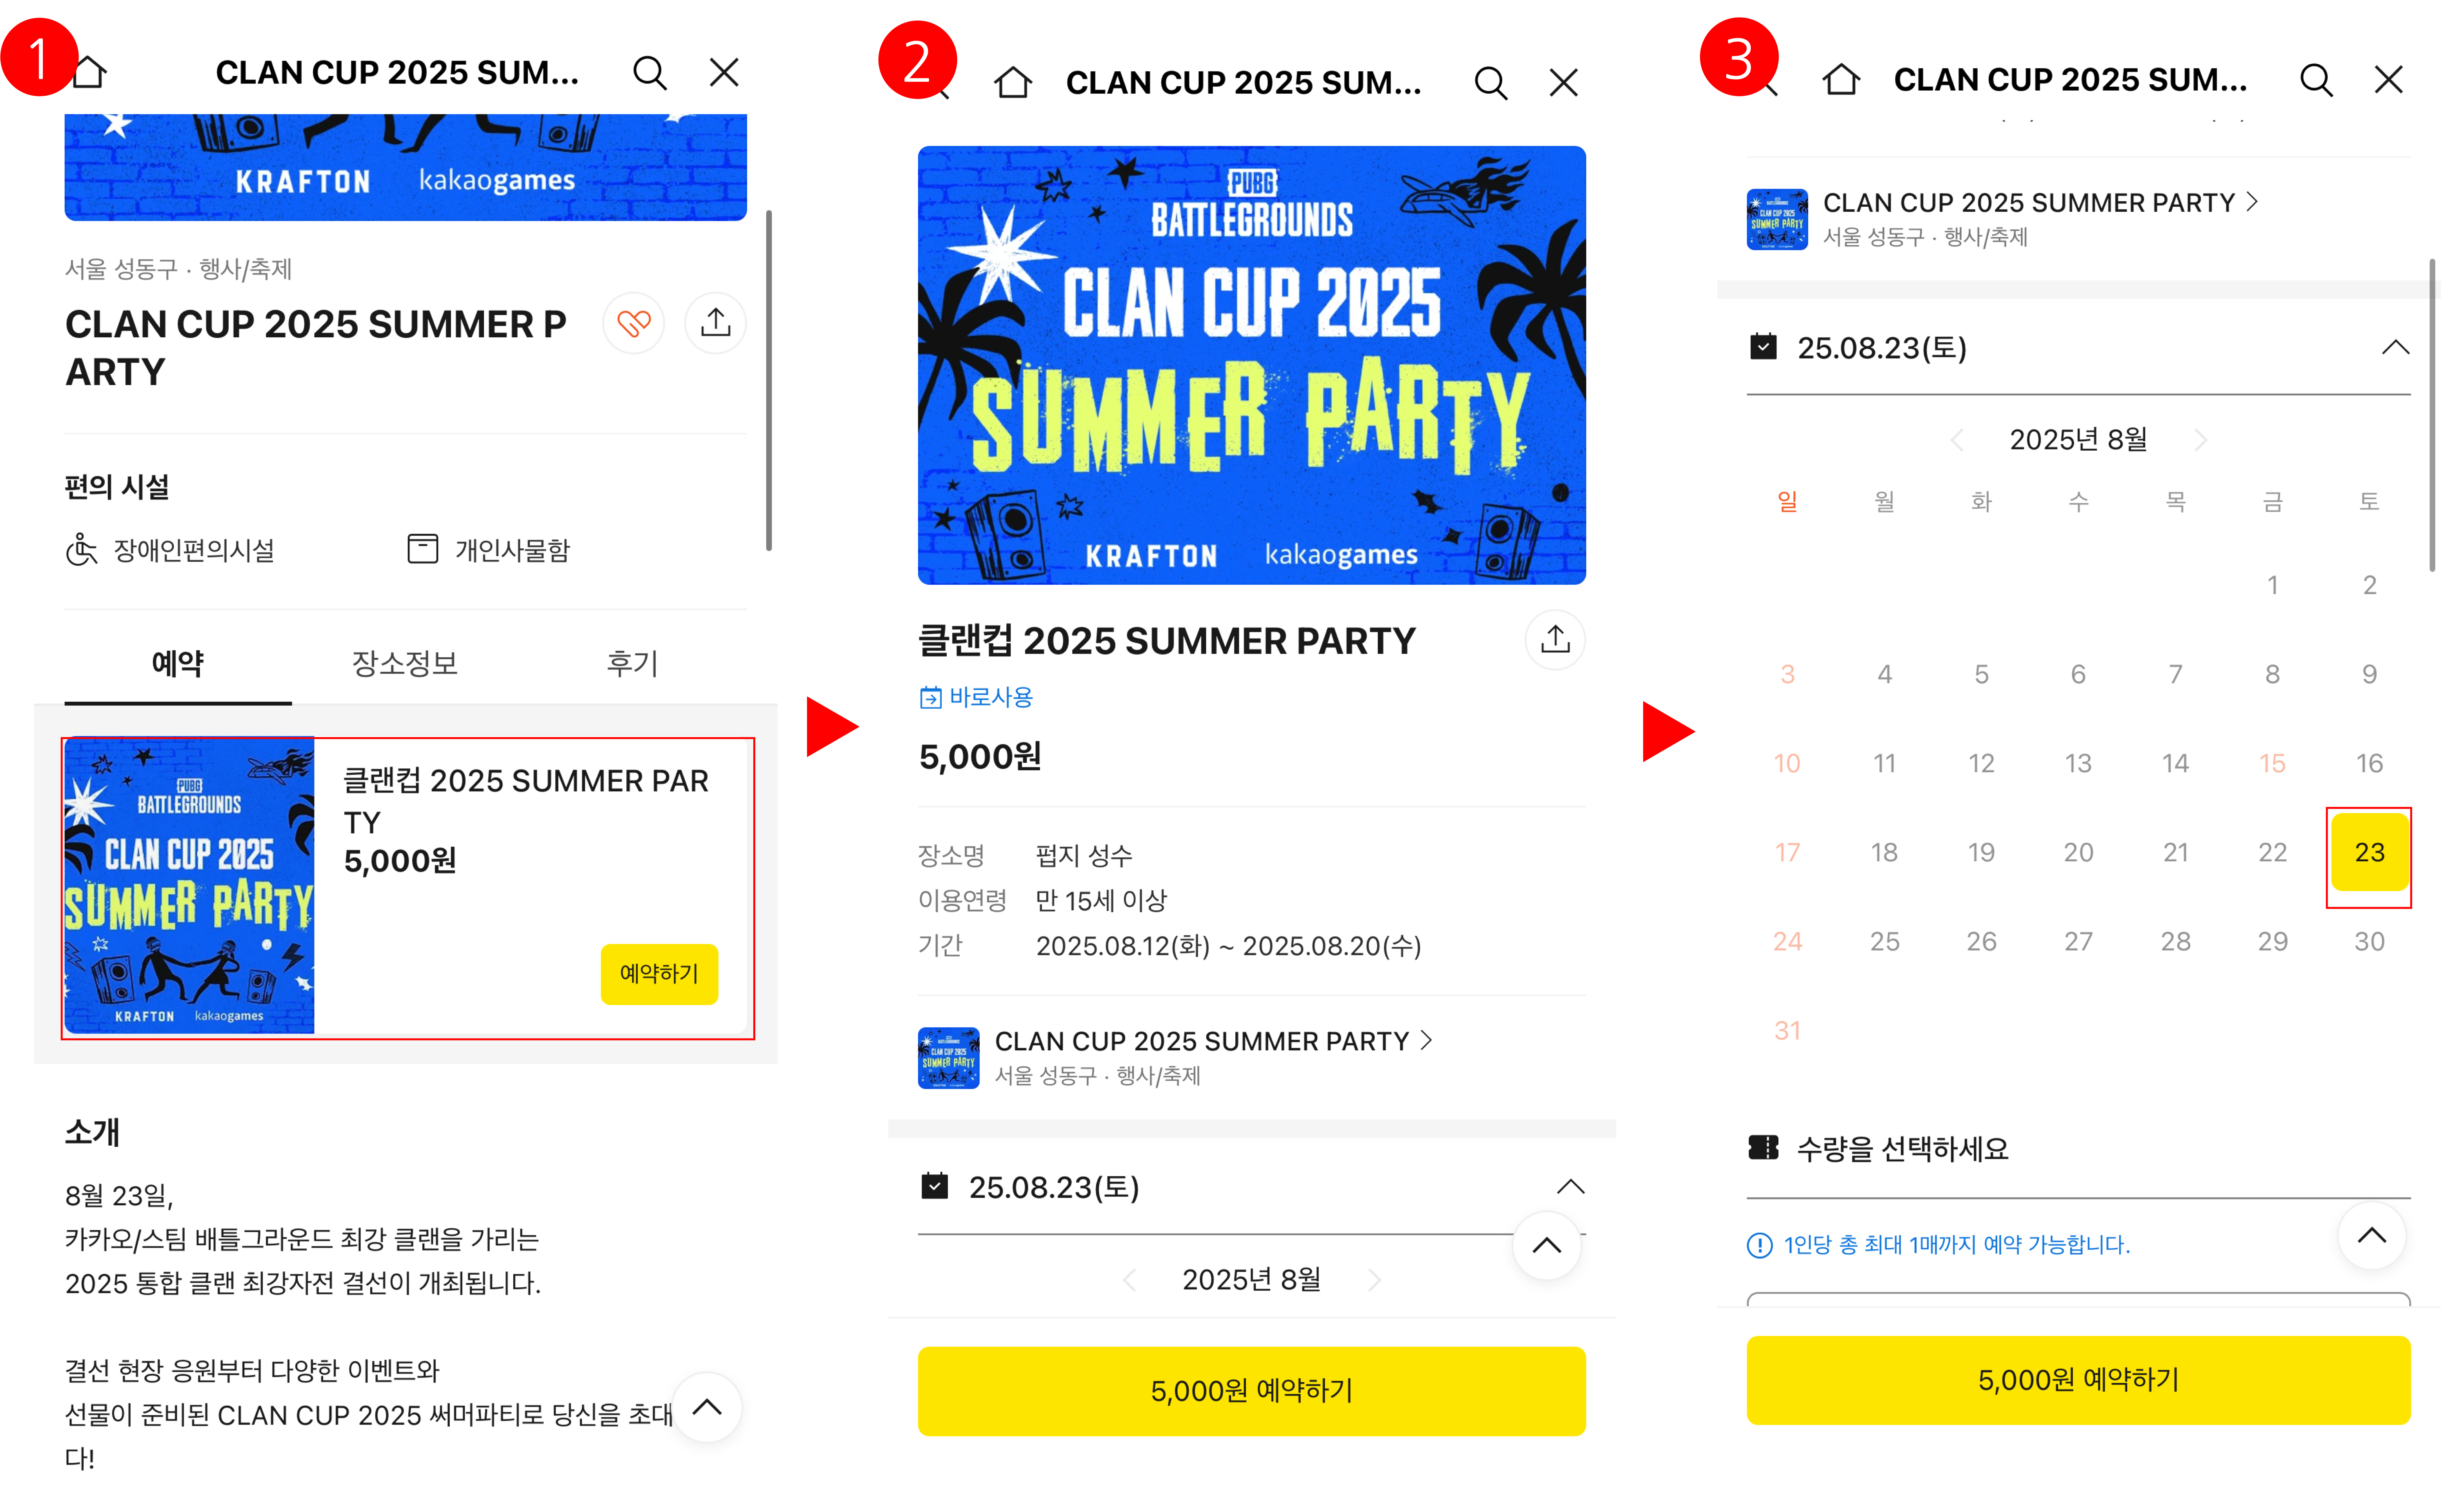This screenshot has height=1512, width=2464.
Task: Collapse the date picker chevron in the second screen
Action: (x=1570, y=1187)
